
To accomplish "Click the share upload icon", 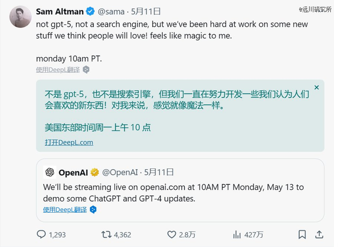I will pos(319,235).
